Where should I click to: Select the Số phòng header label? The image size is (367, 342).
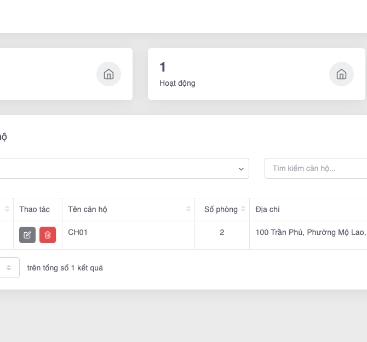click(x=221, y=209)
